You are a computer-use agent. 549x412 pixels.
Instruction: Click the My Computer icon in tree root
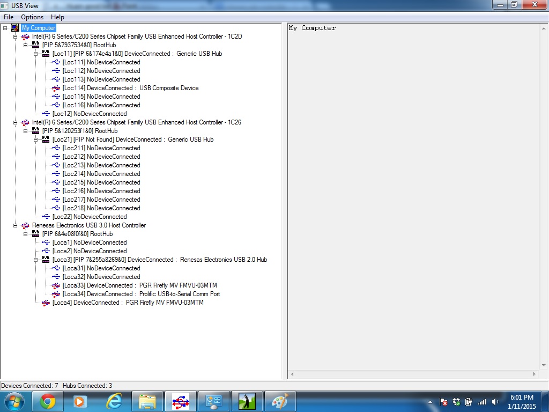(x=16, y=28)
